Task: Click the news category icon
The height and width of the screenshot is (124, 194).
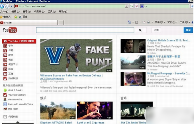Action: 5,69
